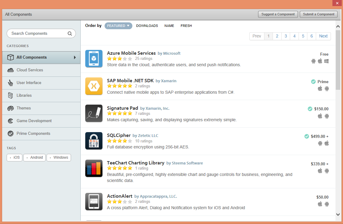Screen dimensions: 343x224
Task: Open the Game Development category
Action: (41, 121)
